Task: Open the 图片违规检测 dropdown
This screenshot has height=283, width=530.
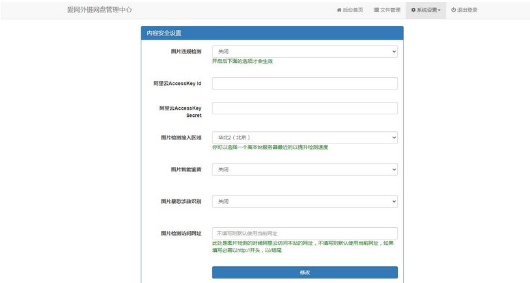Action: (x=305, y=51)
